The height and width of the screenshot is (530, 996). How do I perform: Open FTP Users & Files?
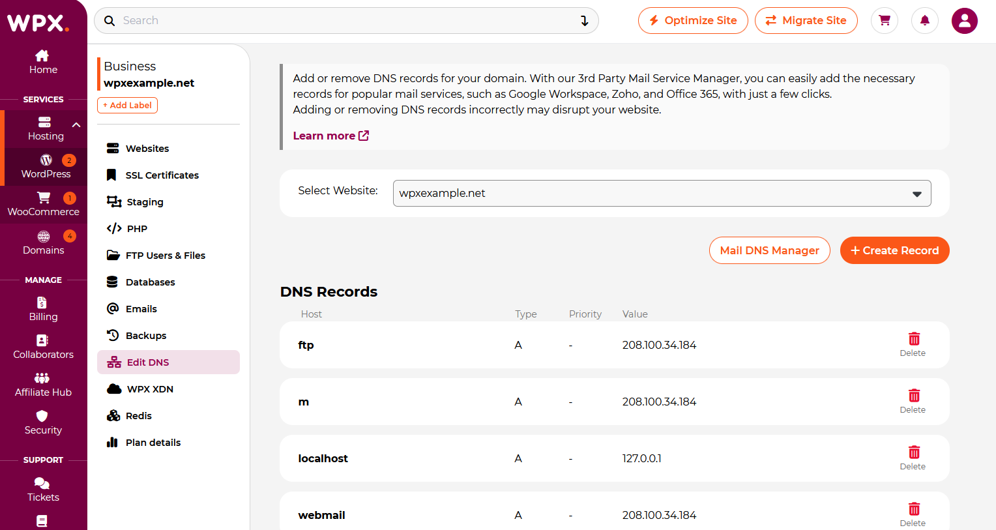pyautogui.click(x=168, y=256)
